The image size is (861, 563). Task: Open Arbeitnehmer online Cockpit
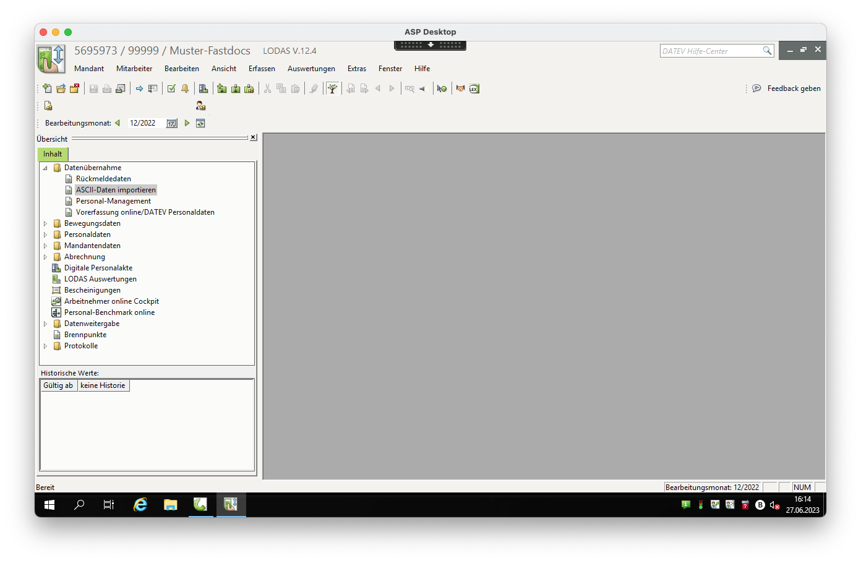(111, 301)
